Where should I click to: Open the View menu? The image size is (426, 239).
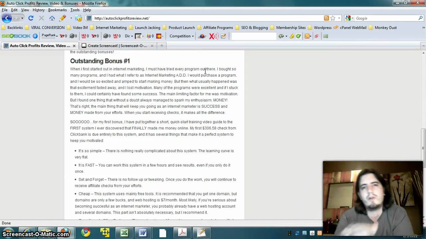point(25,10)
